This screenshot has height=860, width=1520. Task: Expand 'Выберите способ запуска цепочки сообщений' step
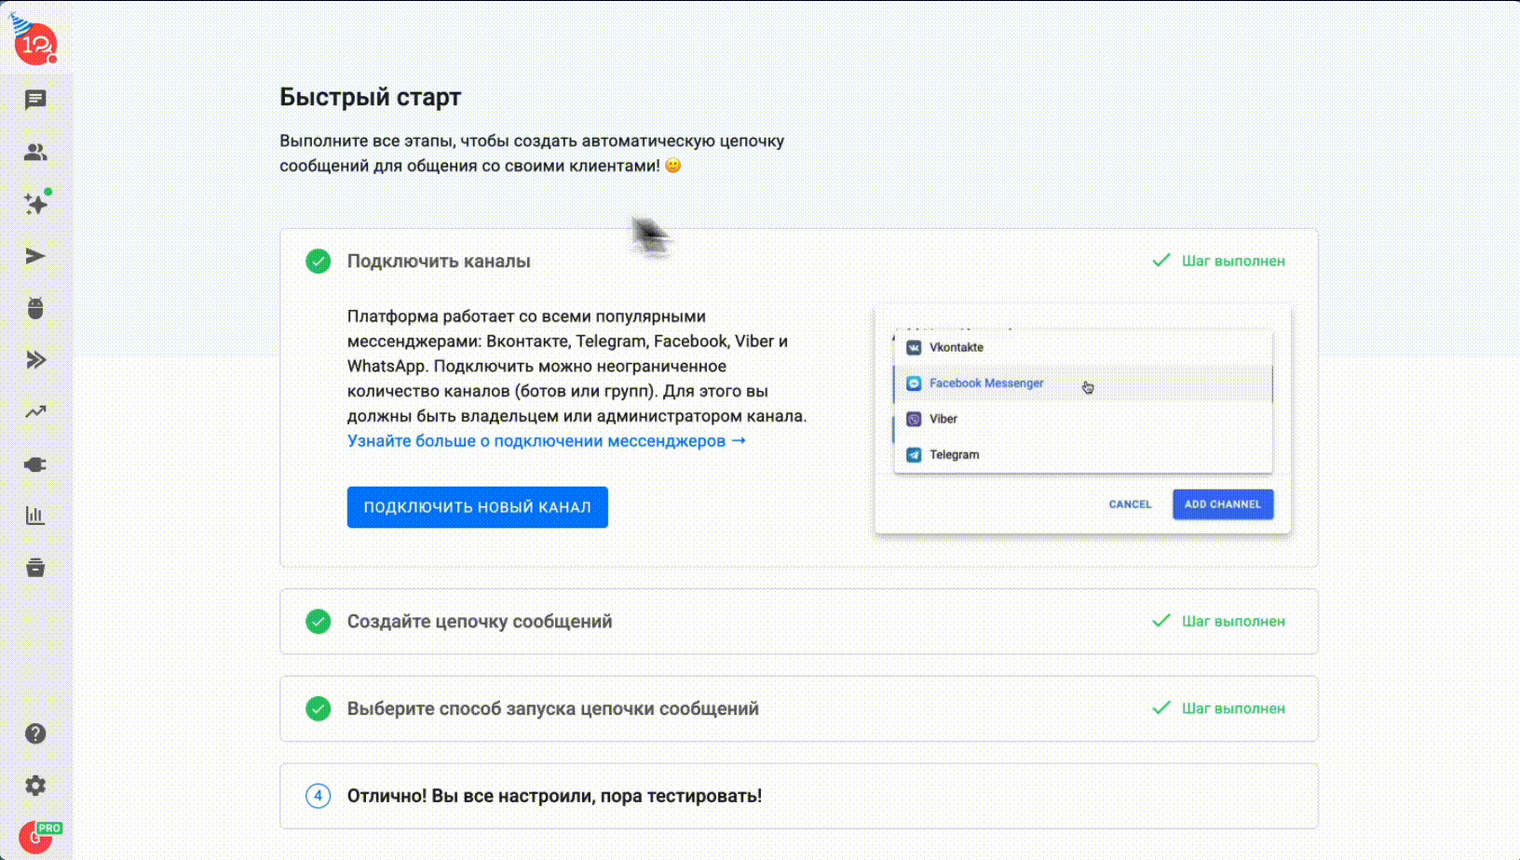point(552,709)
